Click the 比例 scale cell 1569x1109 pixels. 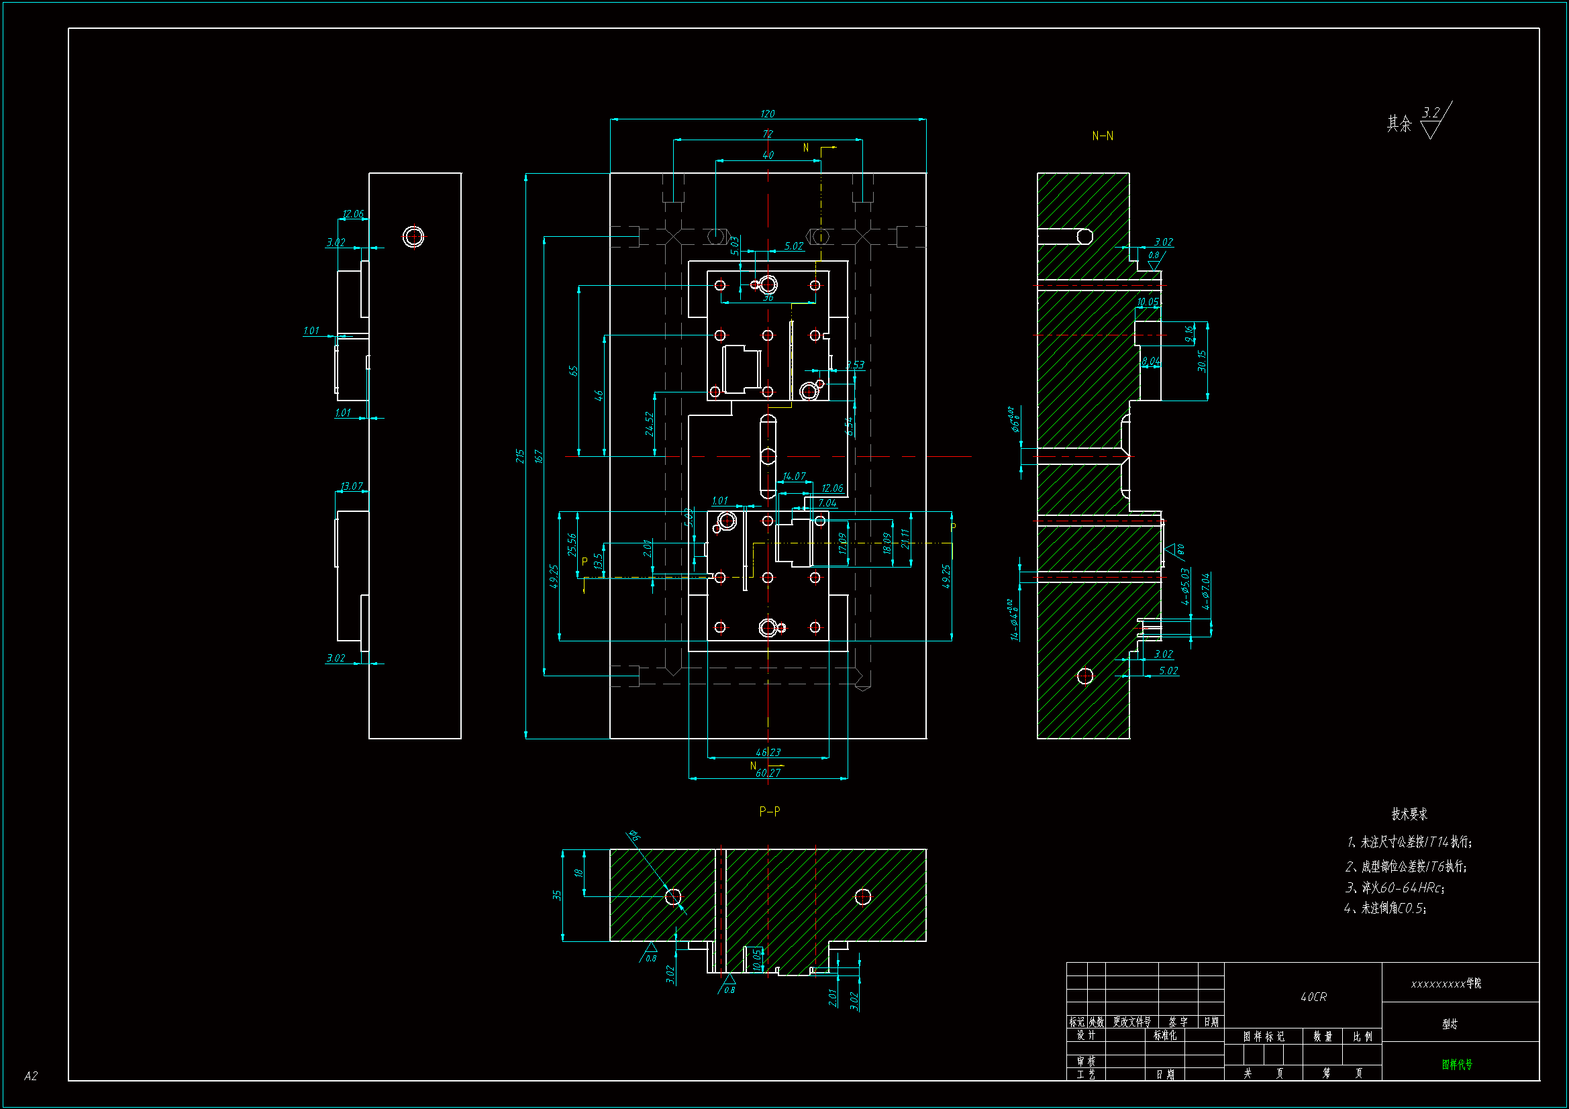pos(1362,1036)
